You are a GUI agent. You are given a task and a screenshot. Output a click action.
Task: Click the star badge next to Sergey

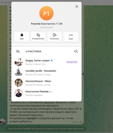pyautogui.click(x=52, y=61)
